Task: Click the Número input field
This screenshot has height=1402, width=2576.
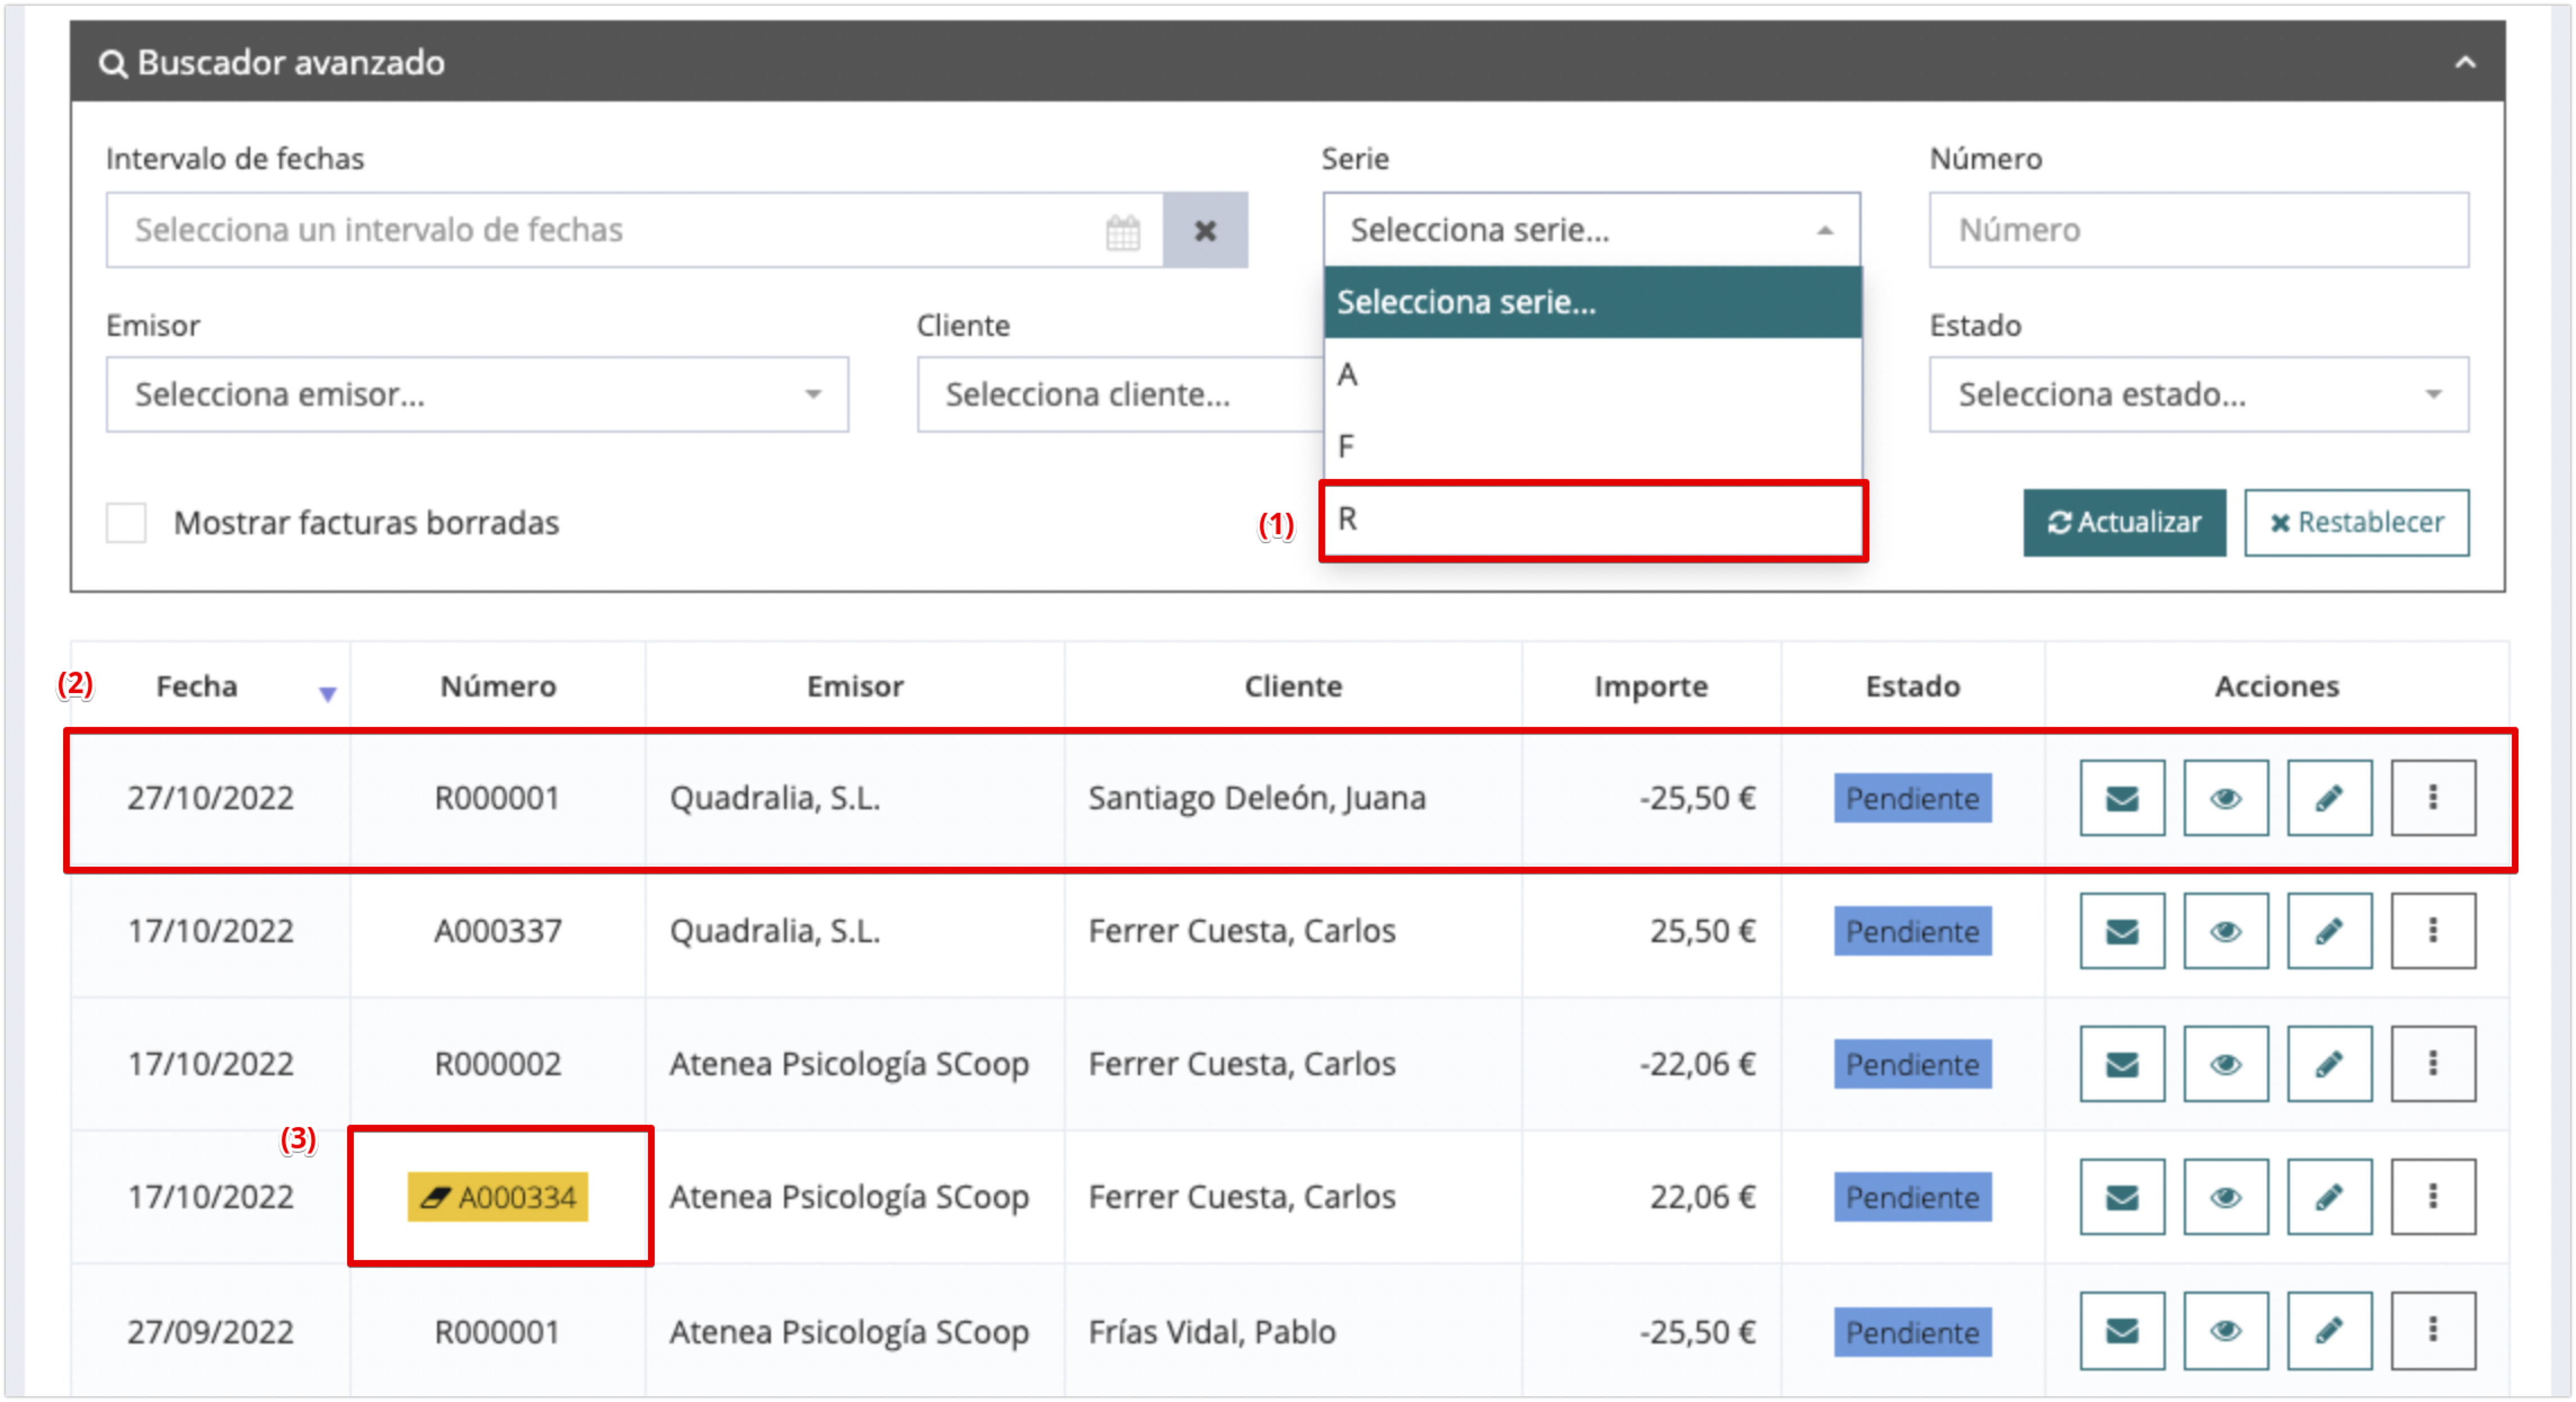Action: pyautogui.click(x=2198, y=231)
